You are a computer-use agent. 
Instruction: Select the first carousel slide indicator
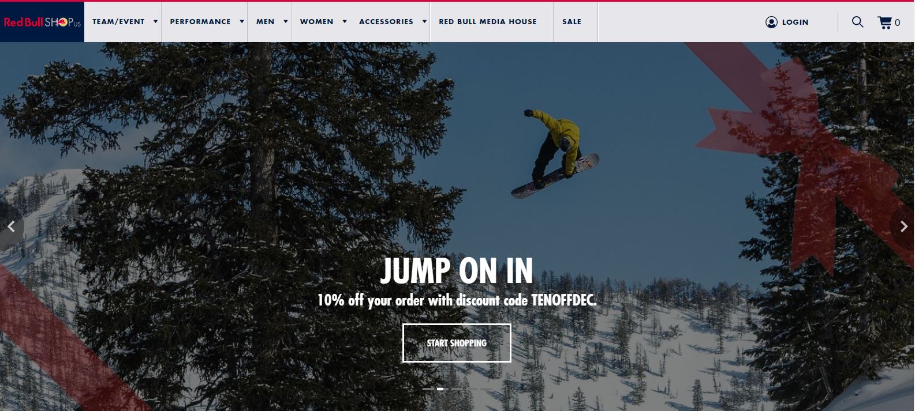coord(427,389)
